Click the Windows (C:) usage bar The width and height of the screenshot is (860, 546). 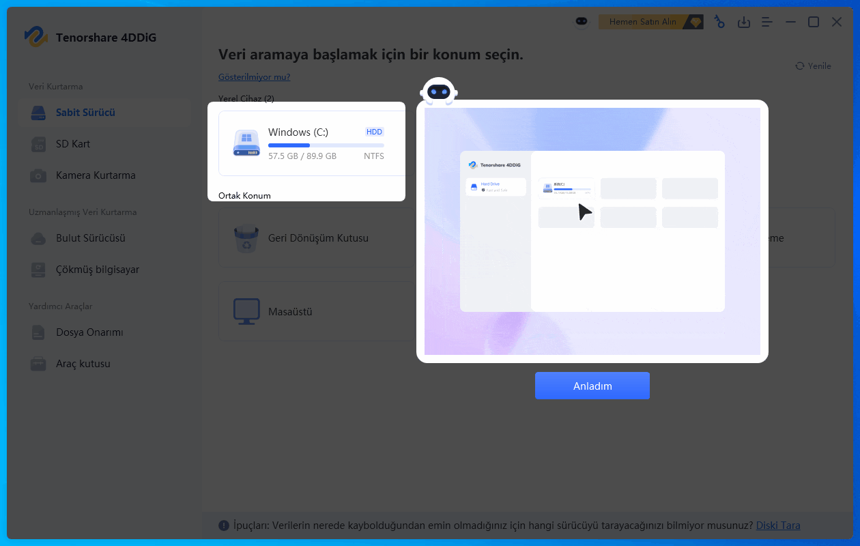click(x=326, y=145)
